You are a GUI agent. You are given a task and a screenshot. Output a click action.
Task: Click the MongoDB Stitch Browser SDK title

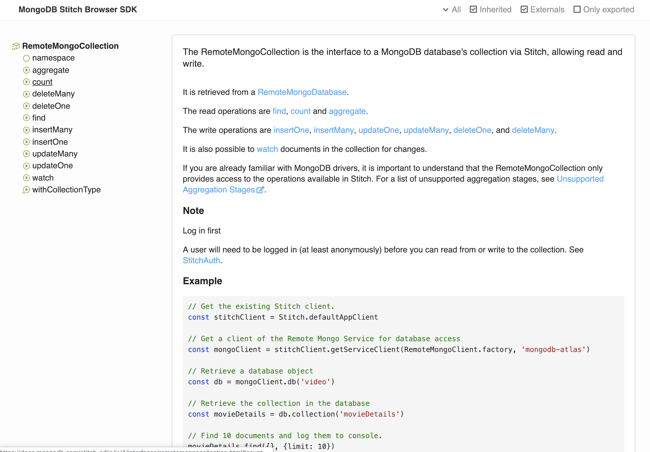(78, 9)
